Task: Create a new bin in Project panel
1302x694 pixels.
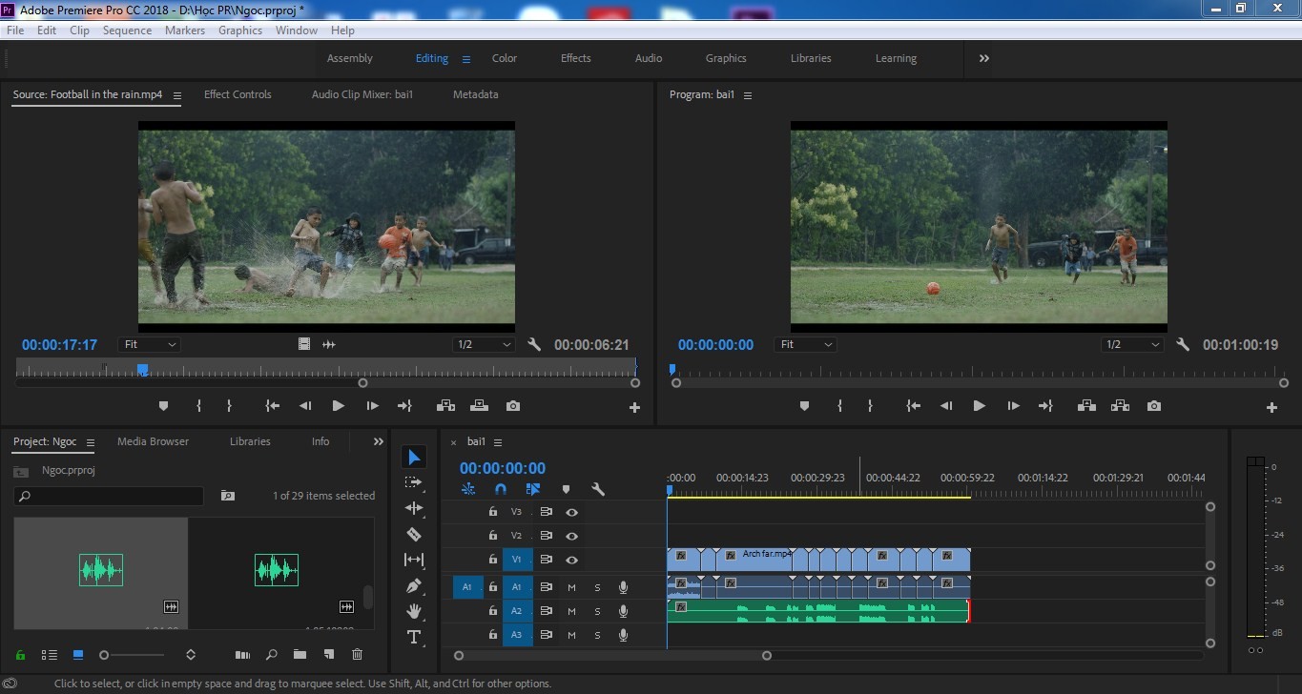Action: click(x=300, y=655)
